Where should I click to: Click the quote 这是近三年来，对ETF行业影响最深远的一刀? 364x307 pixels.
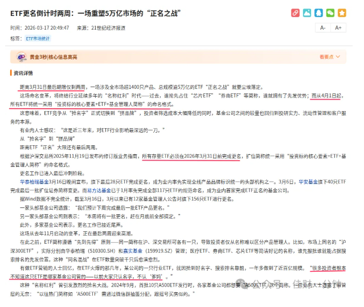pos(113,130)
